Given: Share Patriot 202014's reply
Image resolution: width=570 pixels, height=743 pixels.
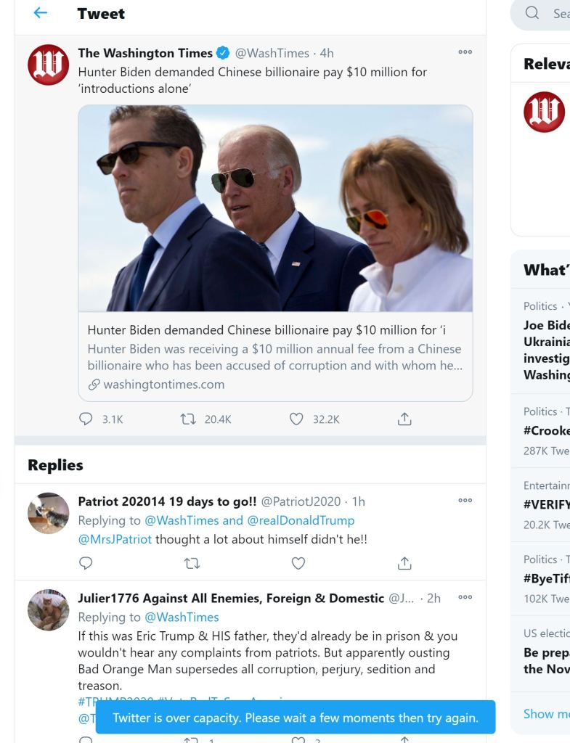Looking at the screenshot, I should coord(404,563).
